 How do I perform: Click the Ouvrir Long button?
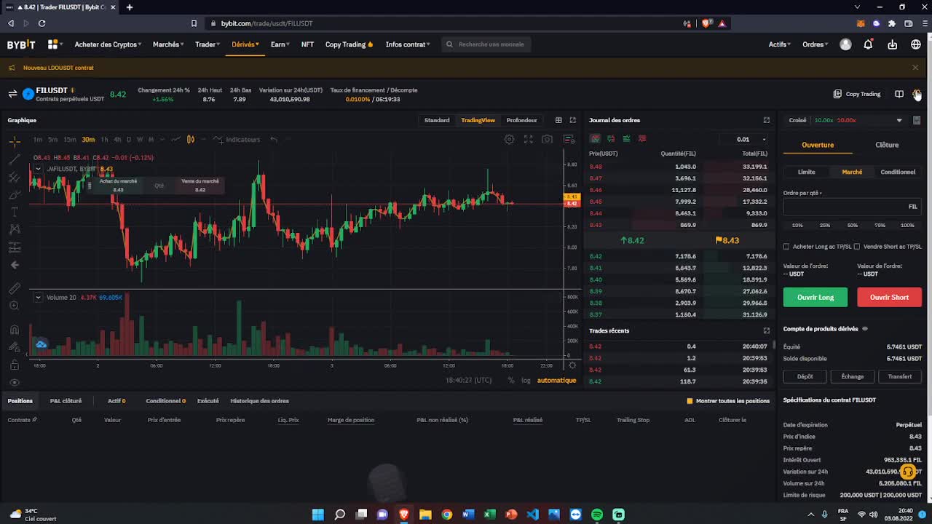tap(815, 297)
